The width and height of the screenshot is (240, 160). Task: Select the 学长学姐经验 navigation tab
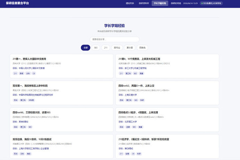coord(160,3)
